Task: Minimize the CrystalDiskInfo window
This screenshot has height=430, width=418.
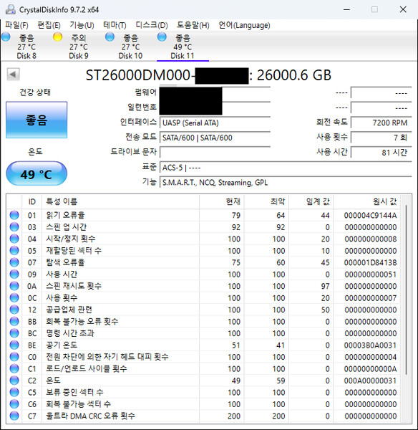Action: 346,9
